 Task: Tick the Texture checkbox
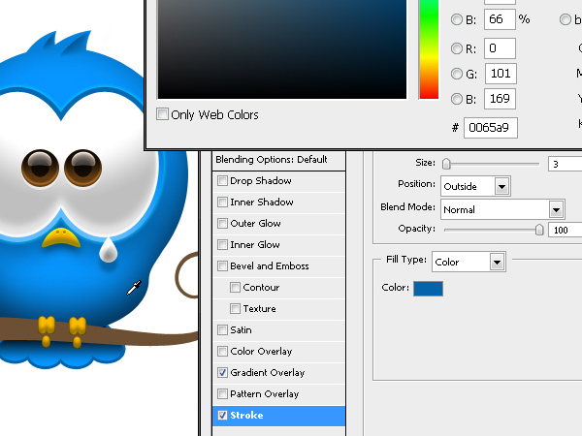(x=235, y=308)
